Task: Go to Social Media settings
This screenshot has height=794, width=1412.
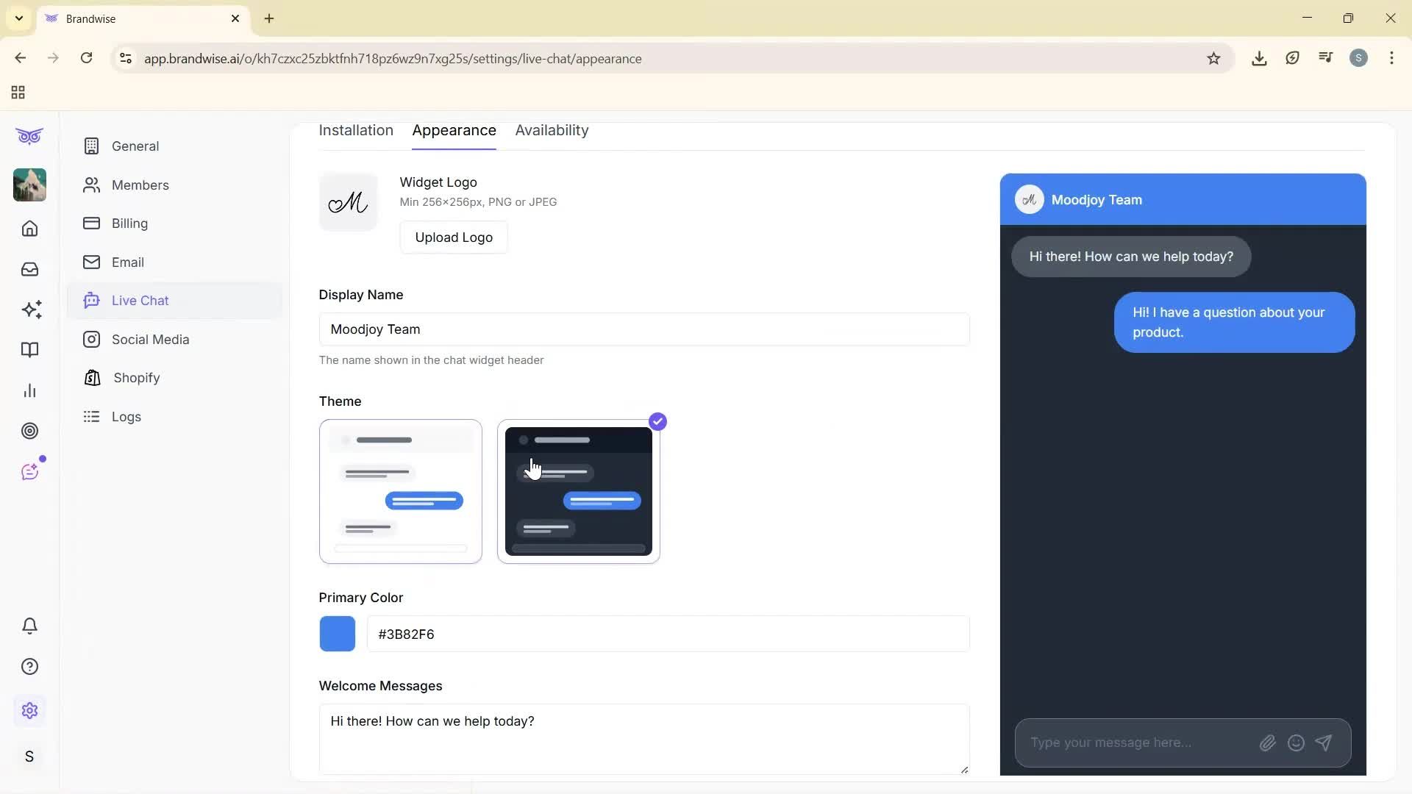Action: [x=150, y=339]
